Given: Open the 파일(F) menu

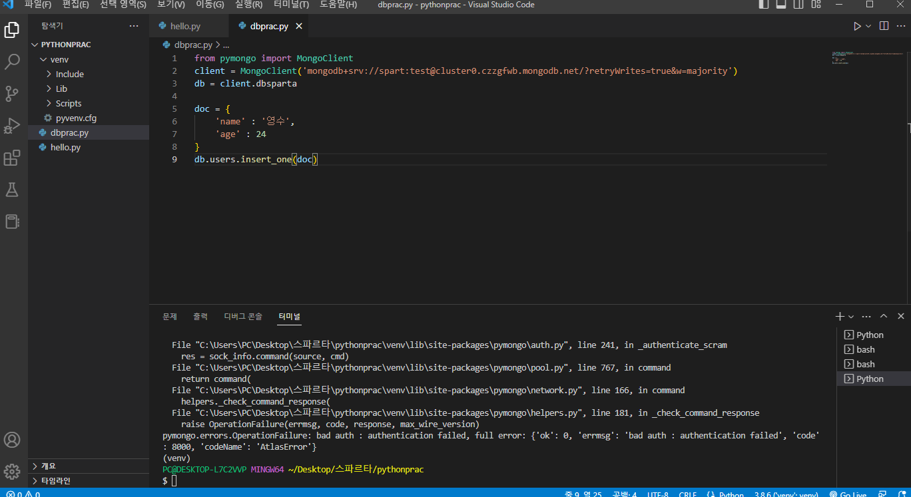Looking at the screenshot, I should pos(38,5).
